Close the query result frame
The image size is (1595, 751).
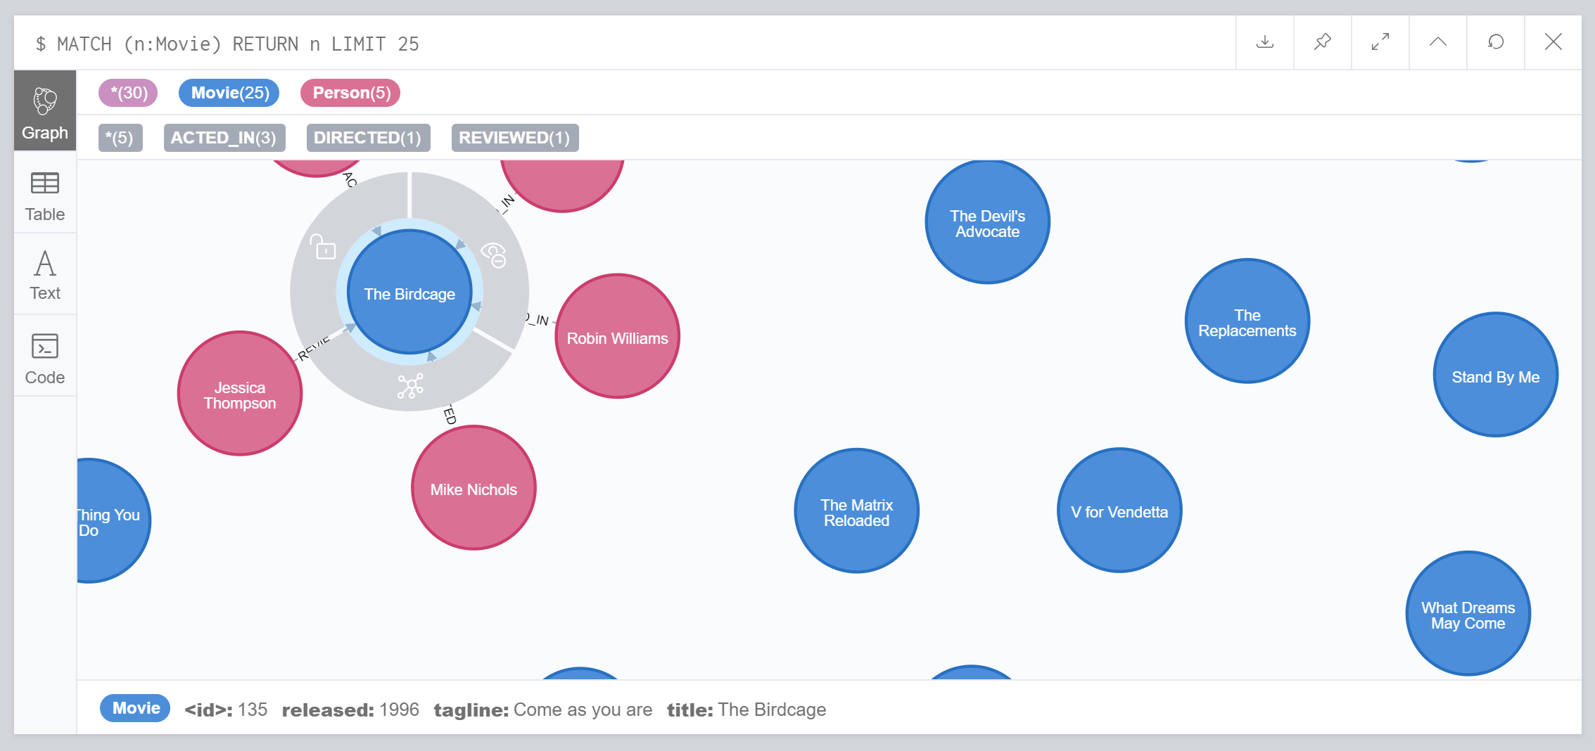point(1553,42)
